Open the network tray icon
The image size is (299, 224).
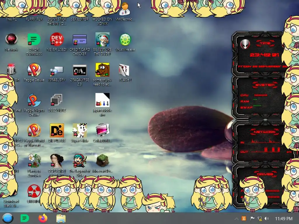(260, 218)
